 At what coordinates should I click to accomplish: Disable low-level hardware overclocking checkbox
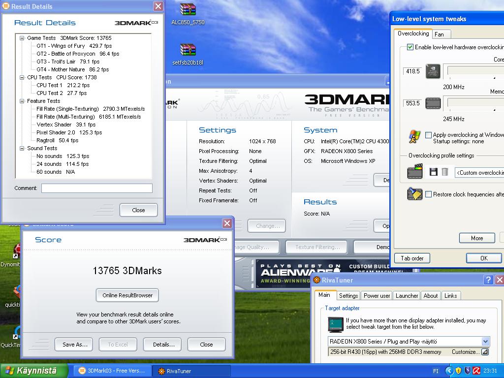point(410,47)
